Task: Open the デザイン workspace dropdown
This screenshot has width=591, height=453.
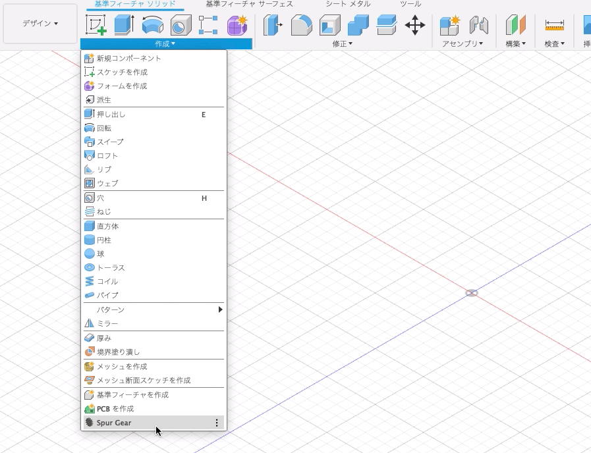Action: pyautogui.click(x=40, y=23)
